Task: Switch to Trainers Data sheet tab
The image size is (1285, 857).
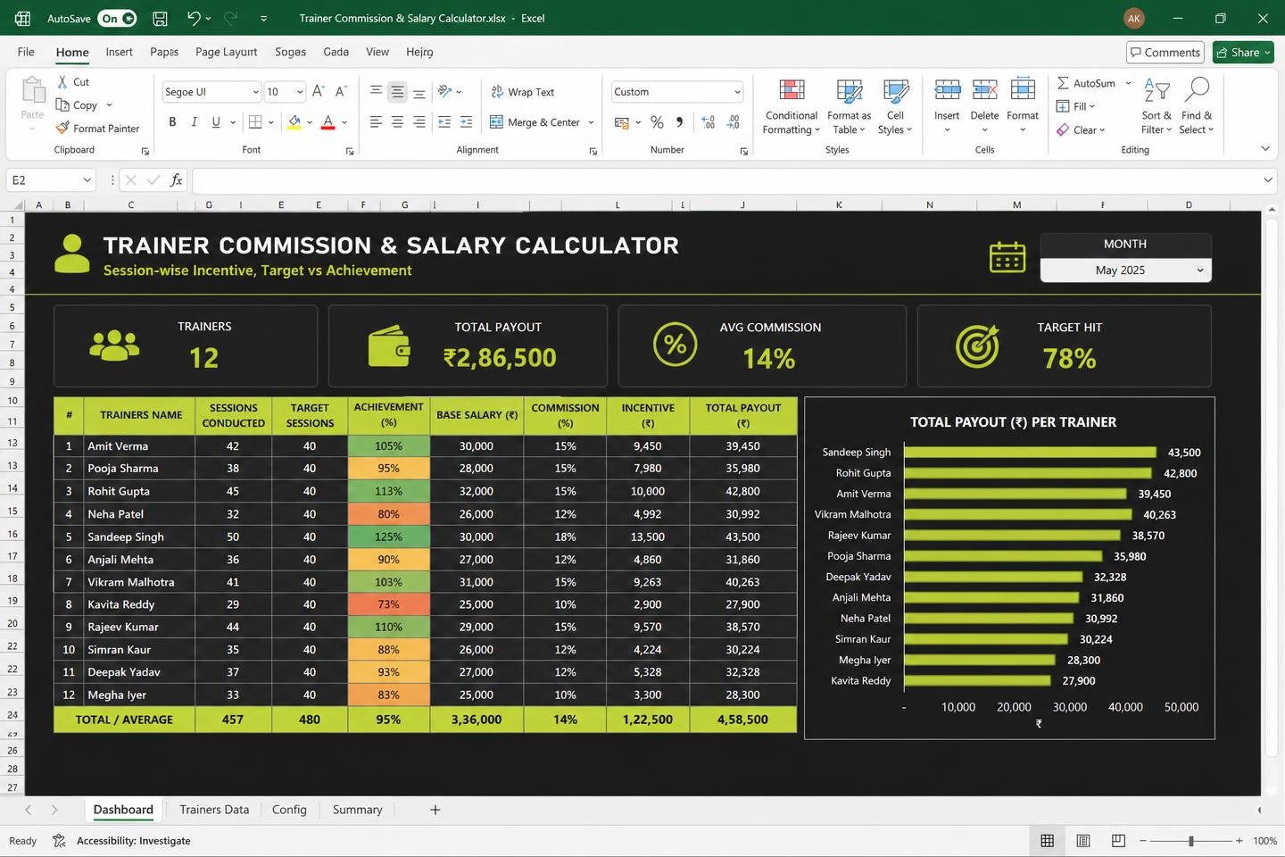Action: point(214,810)
